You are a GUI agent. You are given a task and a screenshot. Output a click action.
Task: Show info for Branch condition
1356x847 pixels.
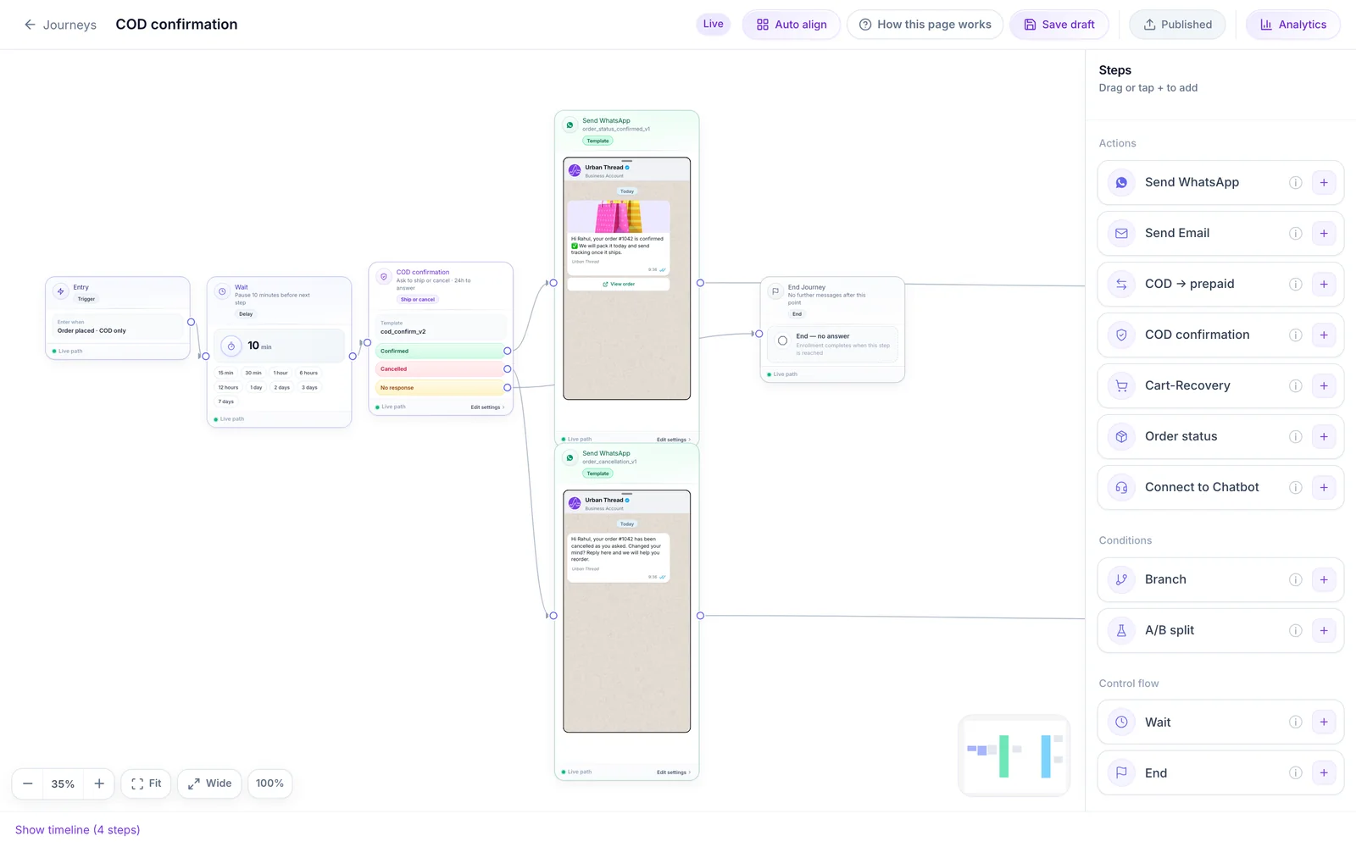1295,579
